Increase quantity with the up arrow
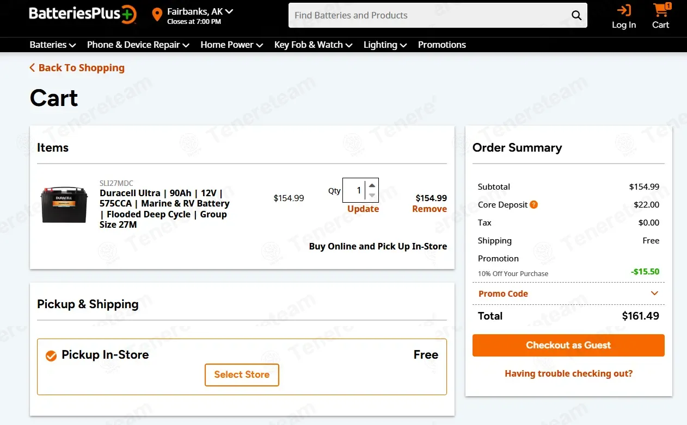687x425 pixels. tap(372, 185)
